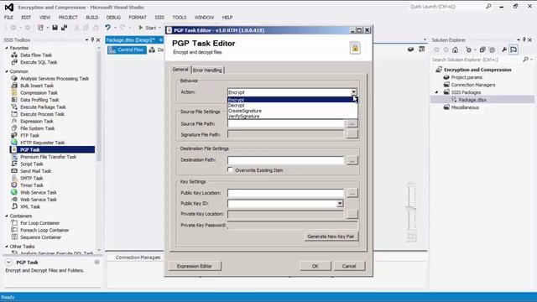The image size is (537, 302).
Task: Click Home icon in Solution Explorer toolbar
Action: tap(455, 50)
